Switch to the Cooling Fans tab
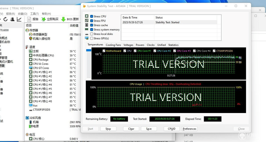The width and height of the screenshot is (266, 142). [x=113, y=45]
